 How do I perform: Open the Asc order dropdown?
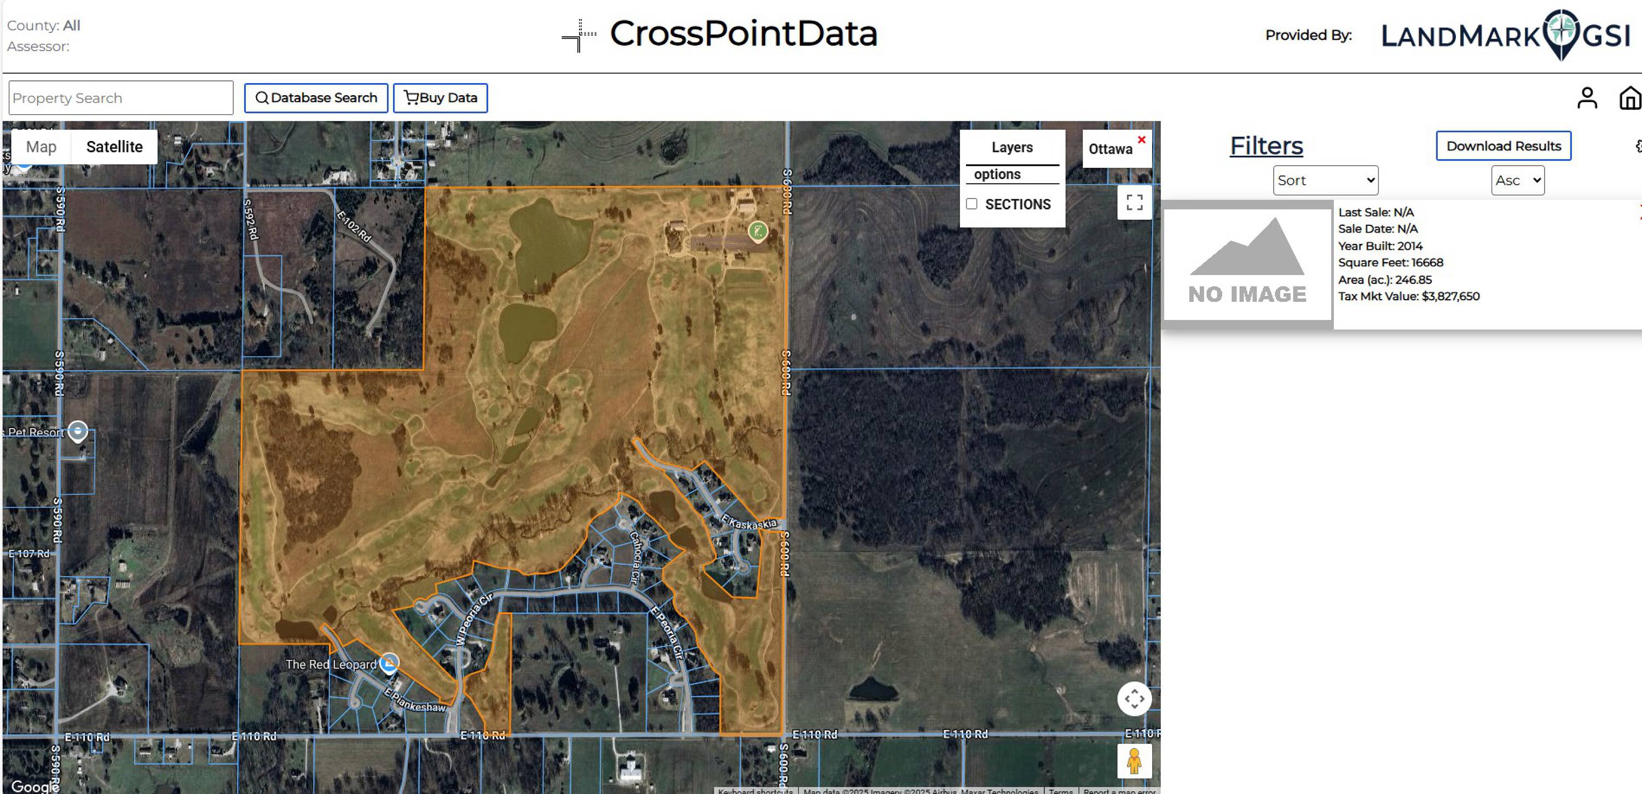coord(1517,180)
